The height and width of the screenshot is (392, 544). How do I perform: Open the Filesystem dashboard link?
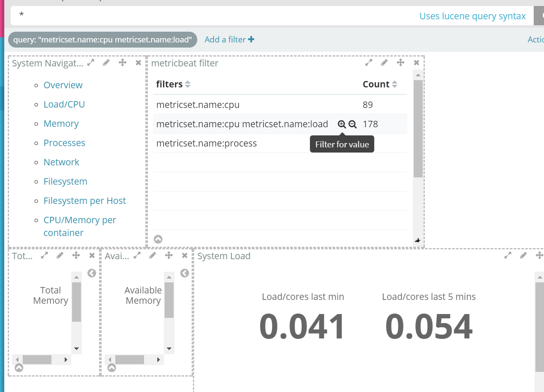pyautogui.click(x=65, y=181)
